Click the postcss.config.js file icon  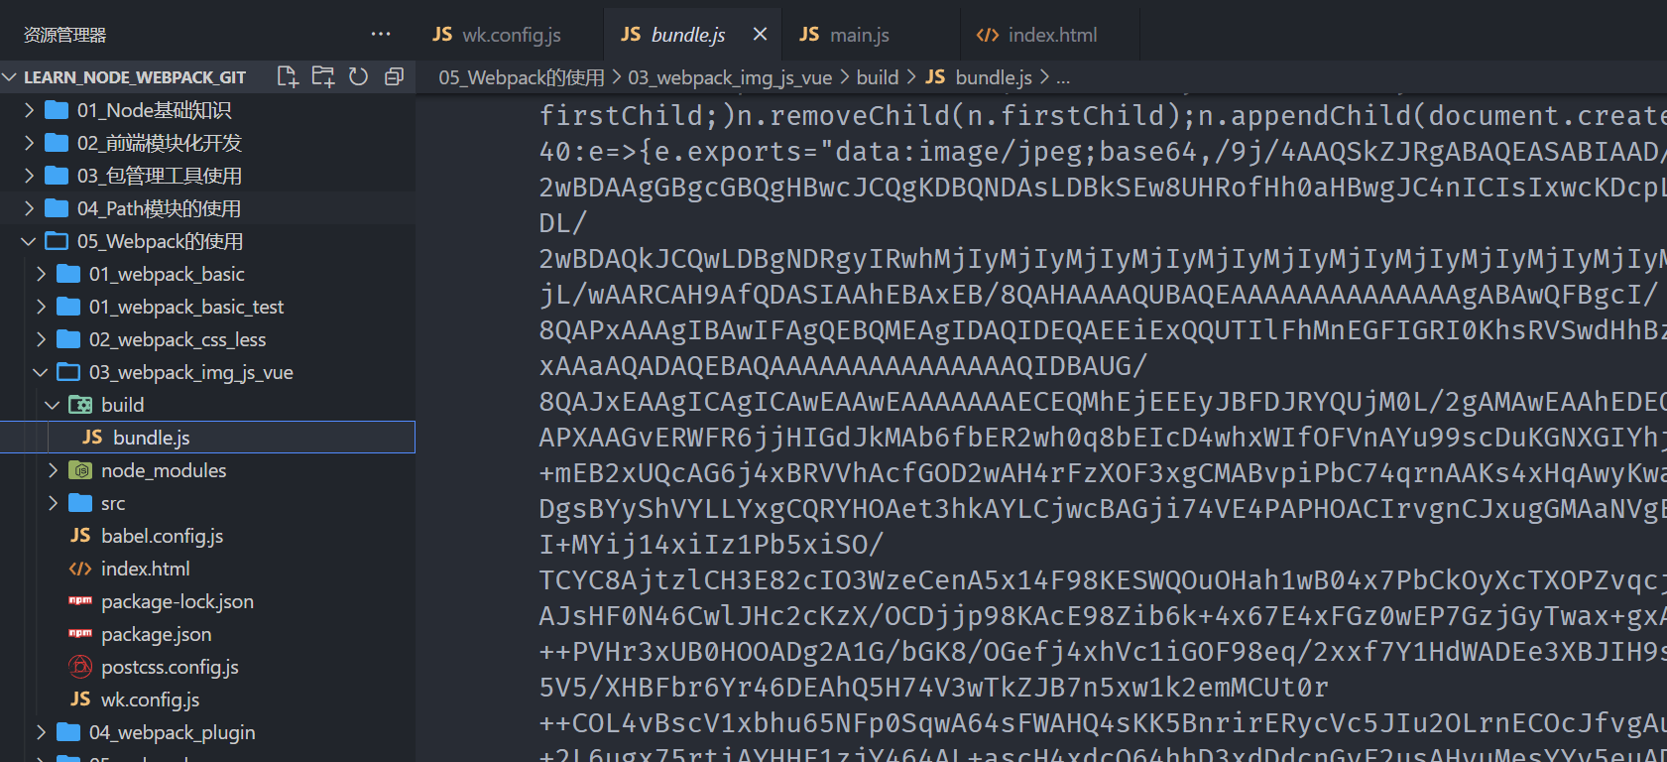[x=80, y=667]
